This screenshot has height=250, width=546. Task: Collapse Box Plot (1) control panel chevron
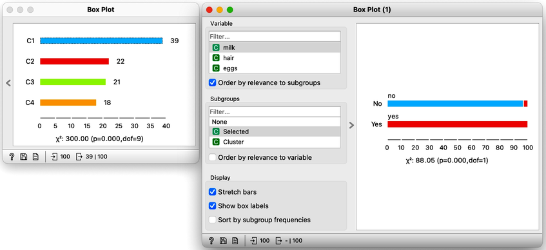pyautogui.click(x=351, y=125)
